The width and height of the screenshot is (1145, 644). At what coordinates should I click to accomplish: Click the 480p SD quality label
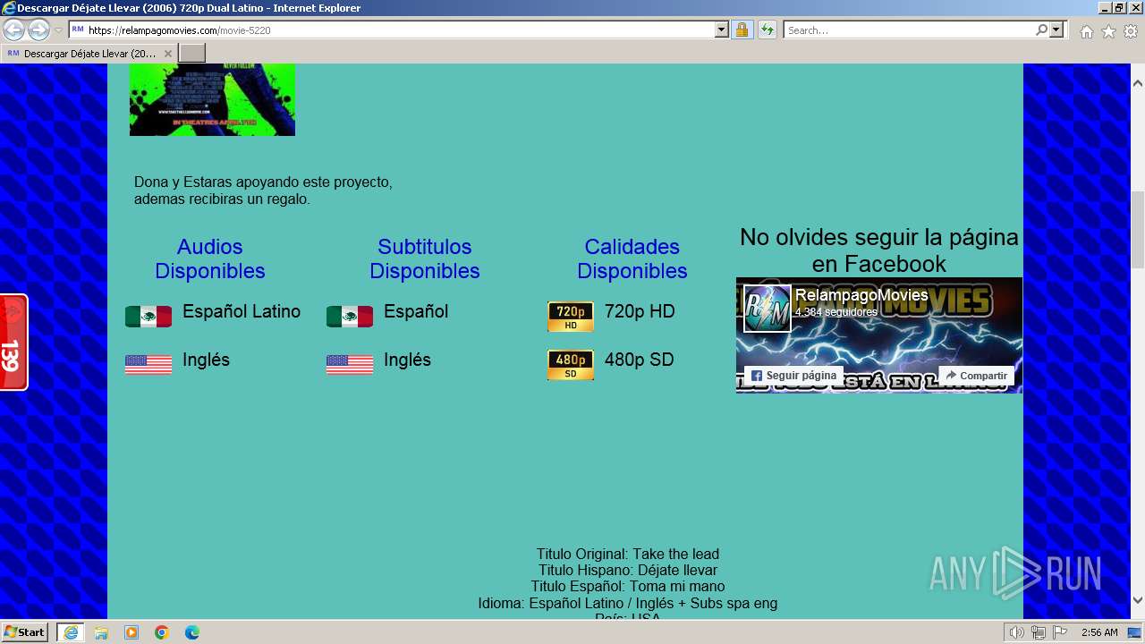pos(640,360)
